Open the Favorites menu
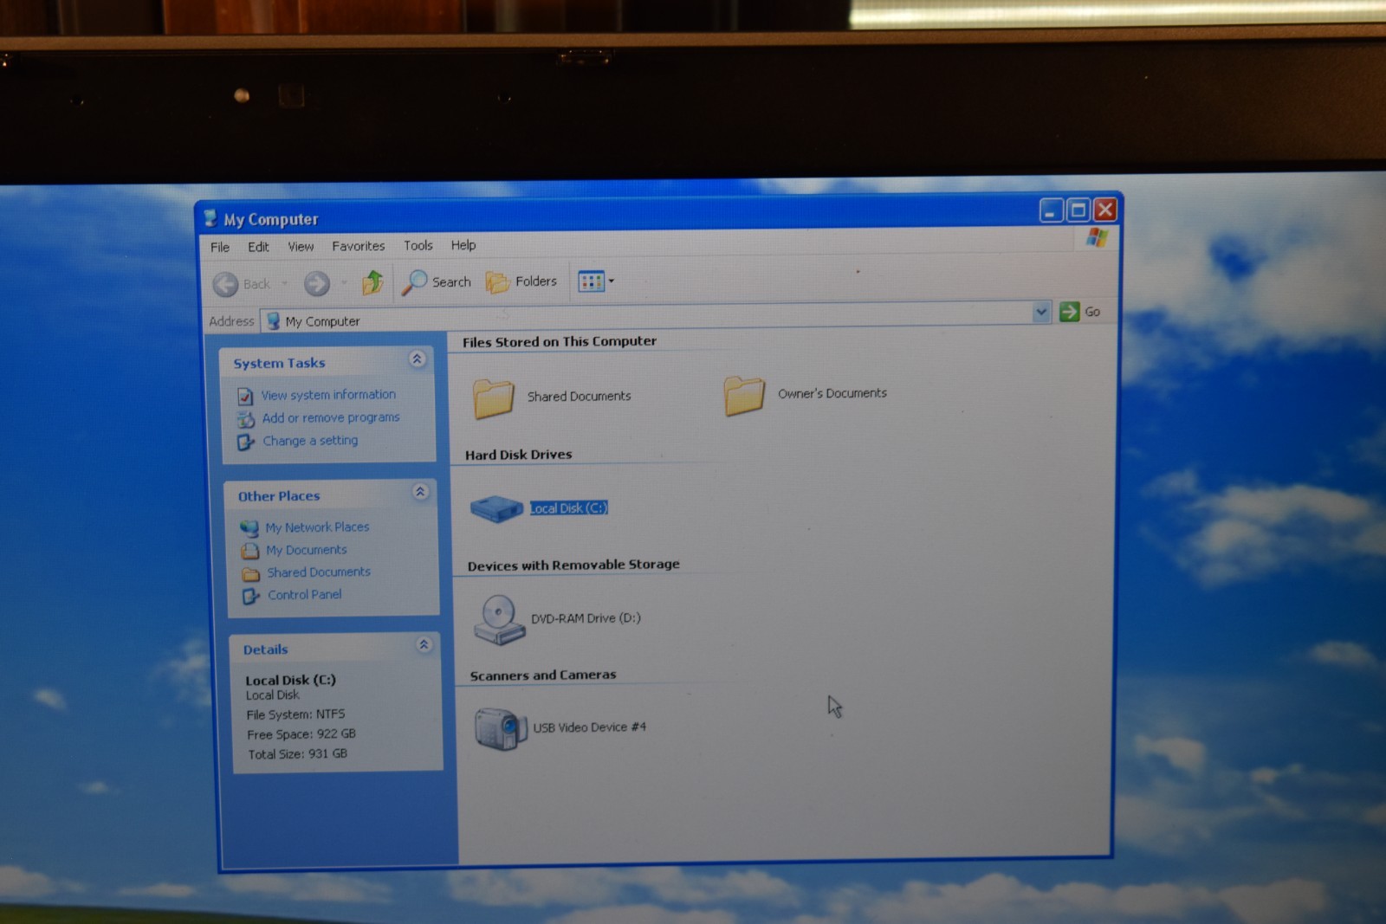 (x=358, y=246)
